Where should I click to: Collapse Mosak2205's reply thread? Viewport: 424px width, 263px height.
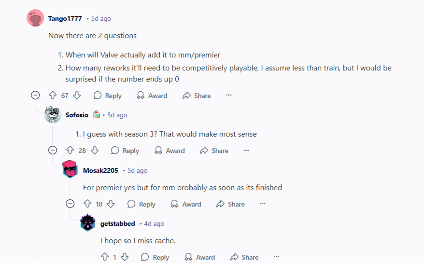pos(70,204)
